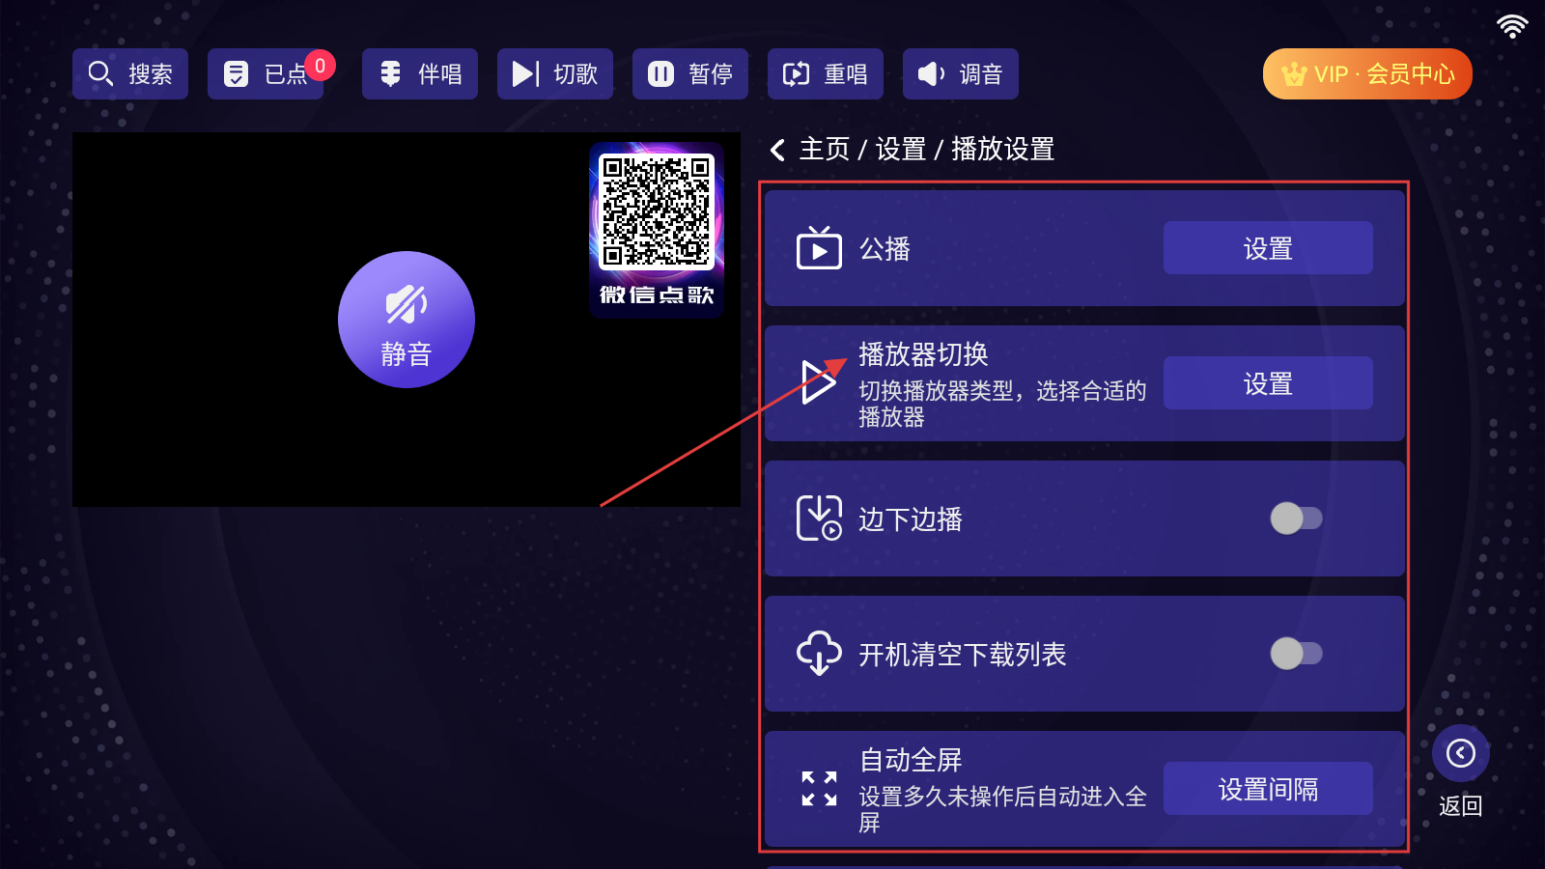
Task: Tap the WiFi status icon
Action: tap(1512, 26)
